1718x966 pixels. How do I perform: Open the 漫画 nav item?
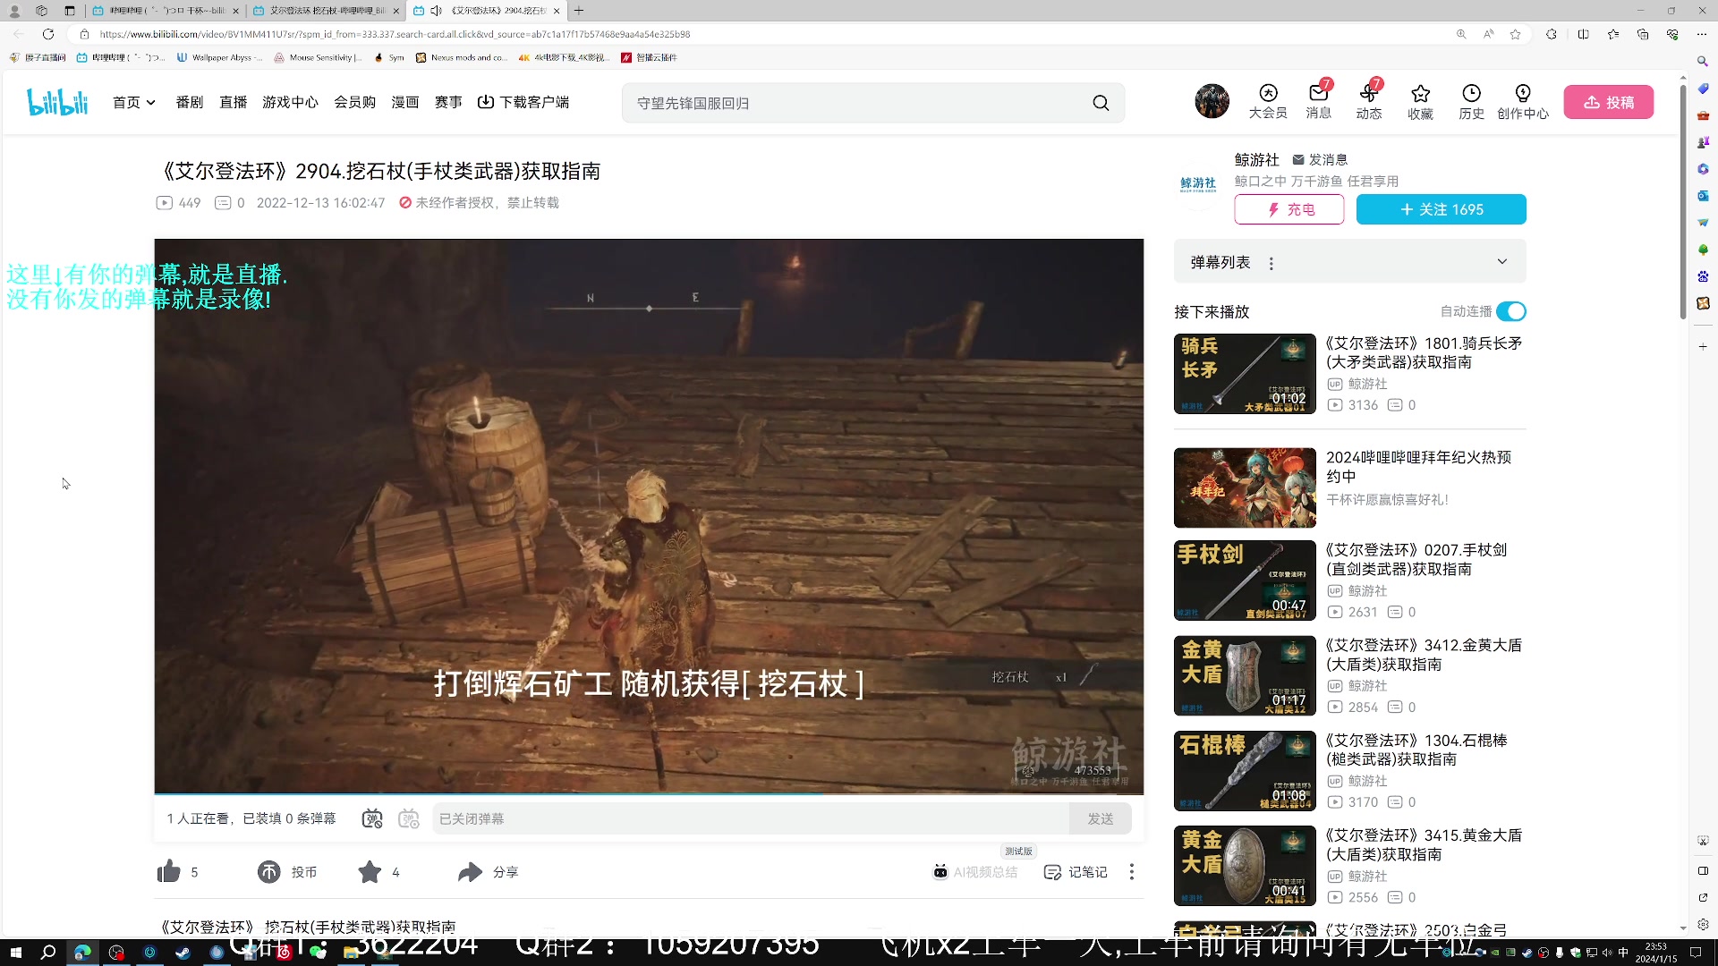tap(405, 102)
